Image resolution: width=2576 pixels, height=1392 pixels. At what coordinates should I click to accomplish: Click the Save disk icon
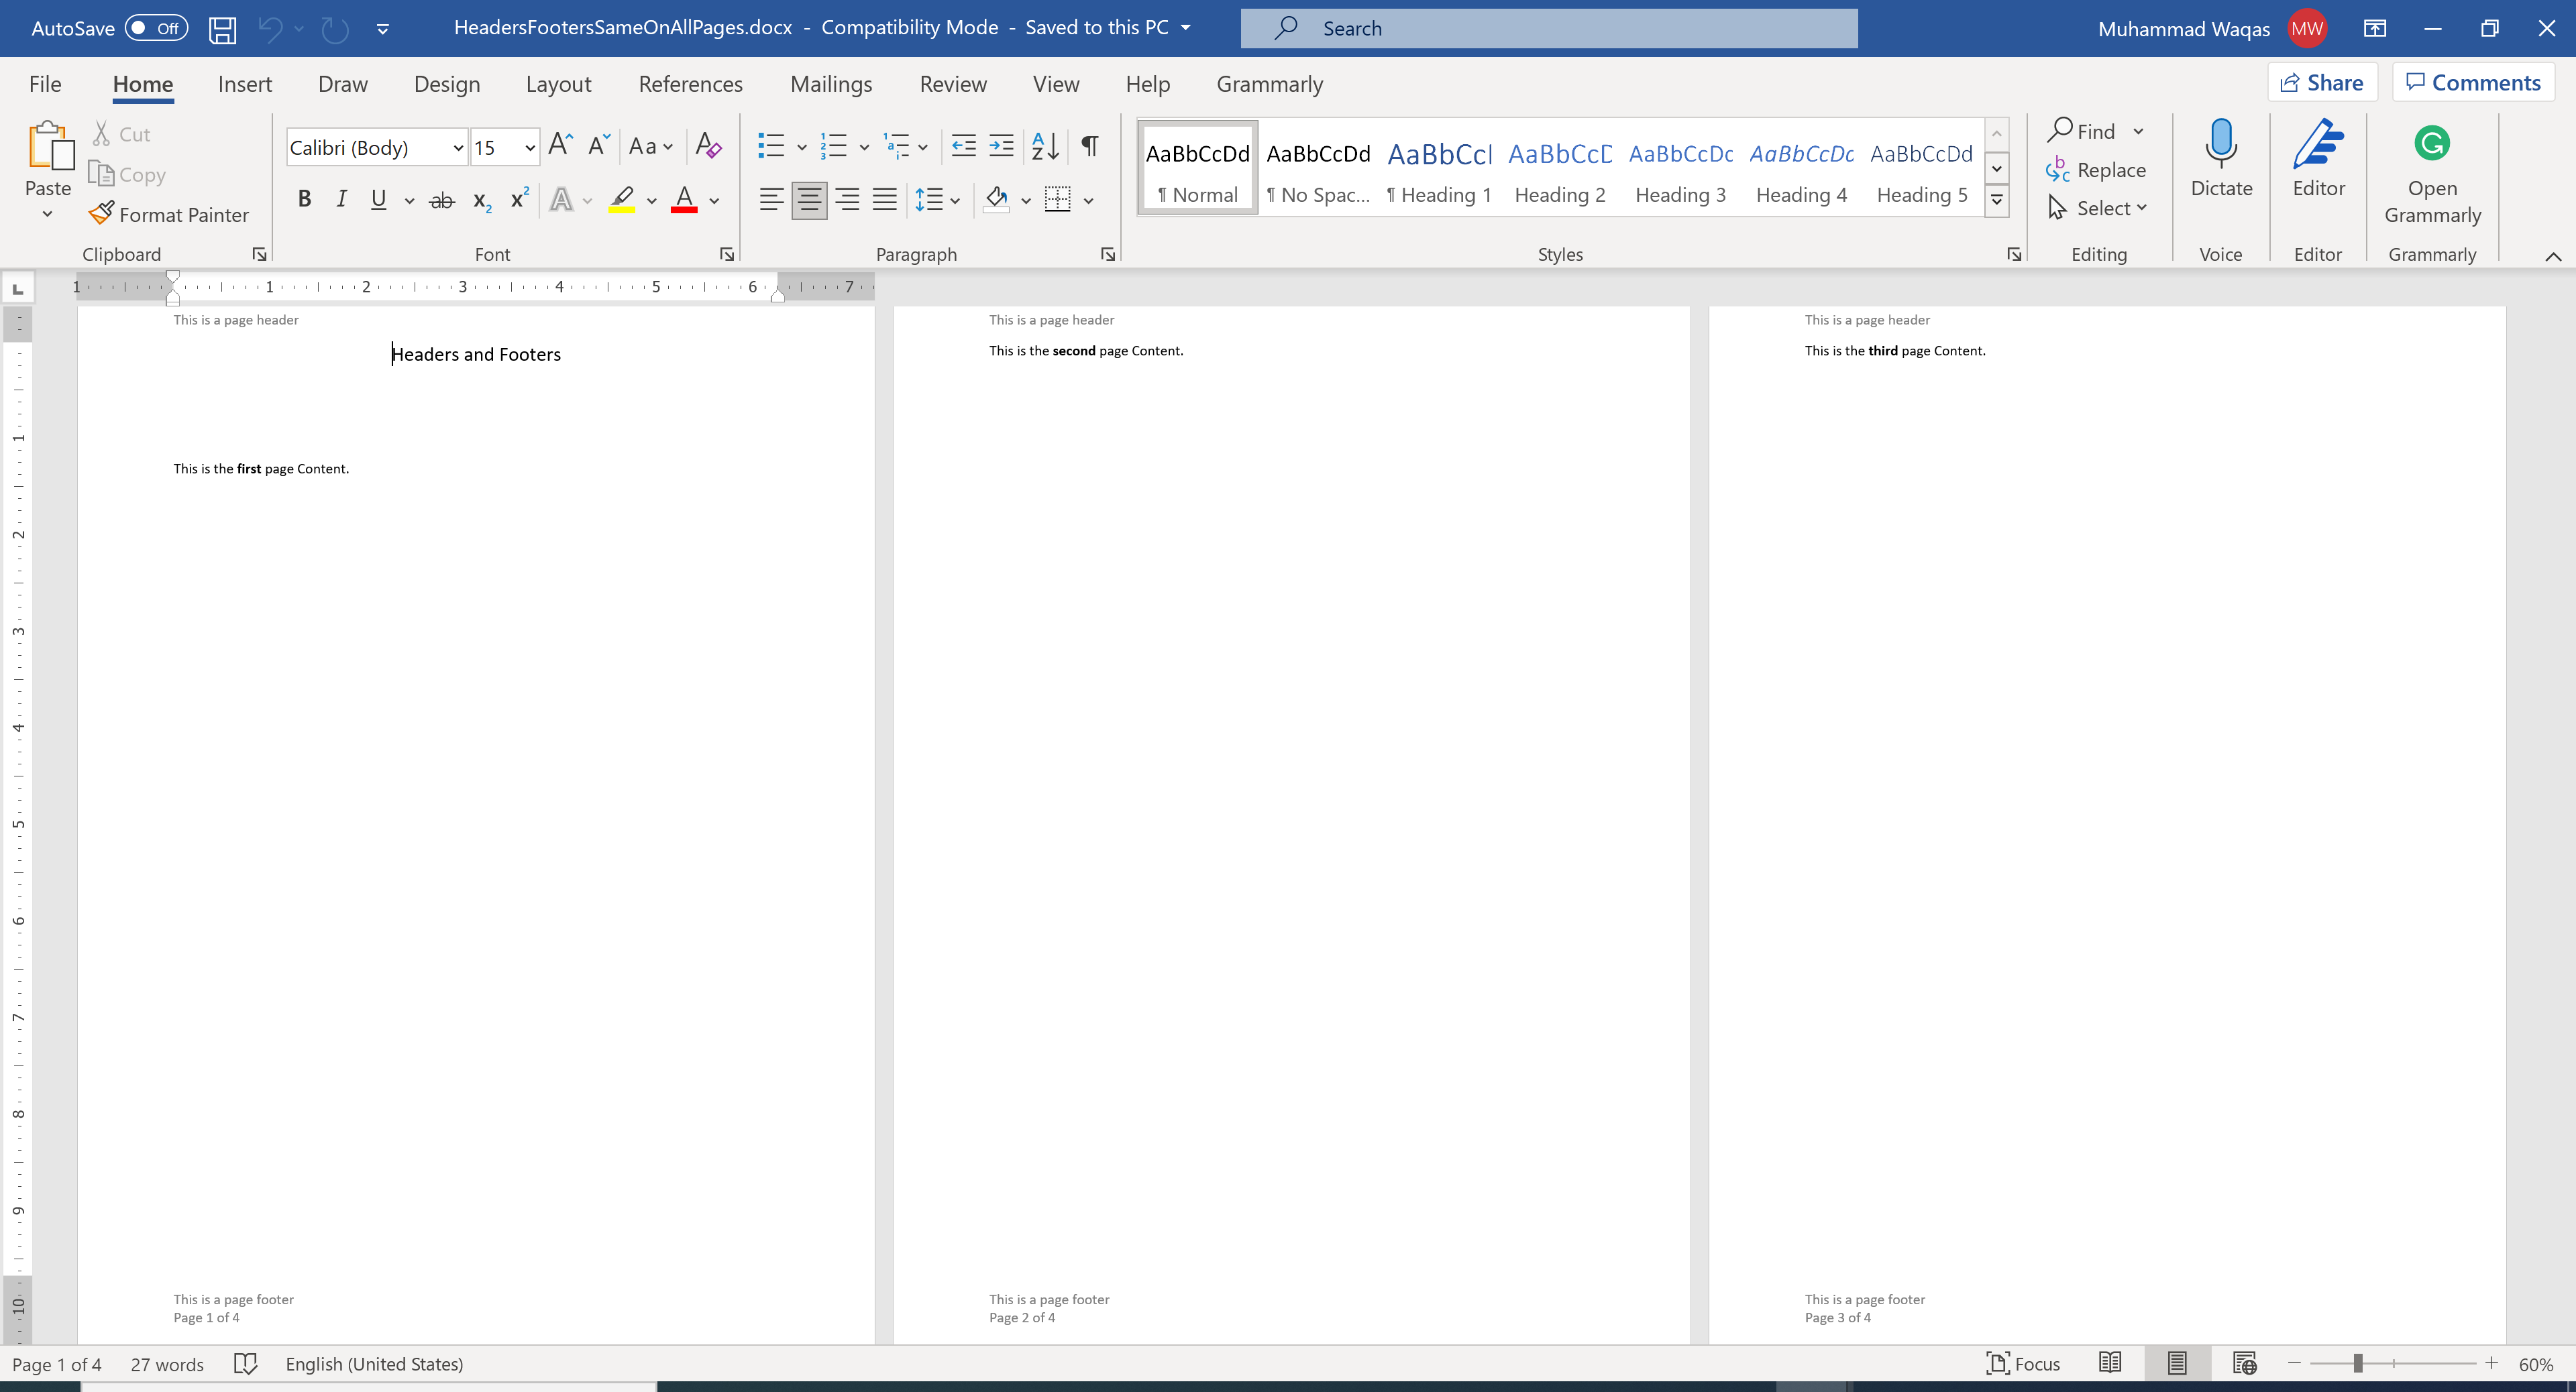tap(222, 29)
